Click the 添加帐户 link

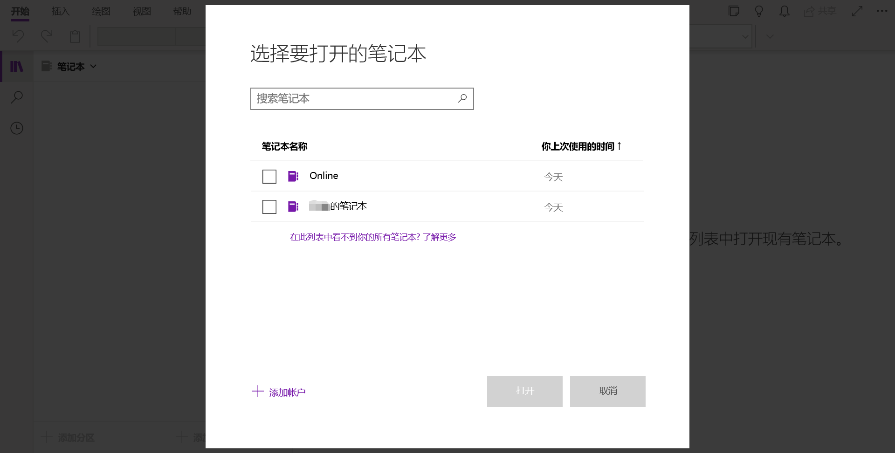pyautogui.click(x=287, y=392)
